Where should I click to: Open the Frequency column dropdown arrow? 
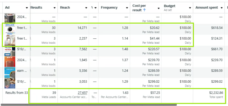tap(127, 8)
